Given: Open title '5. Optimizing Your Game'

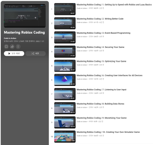Looking at the screenshot, I should 101,61.
